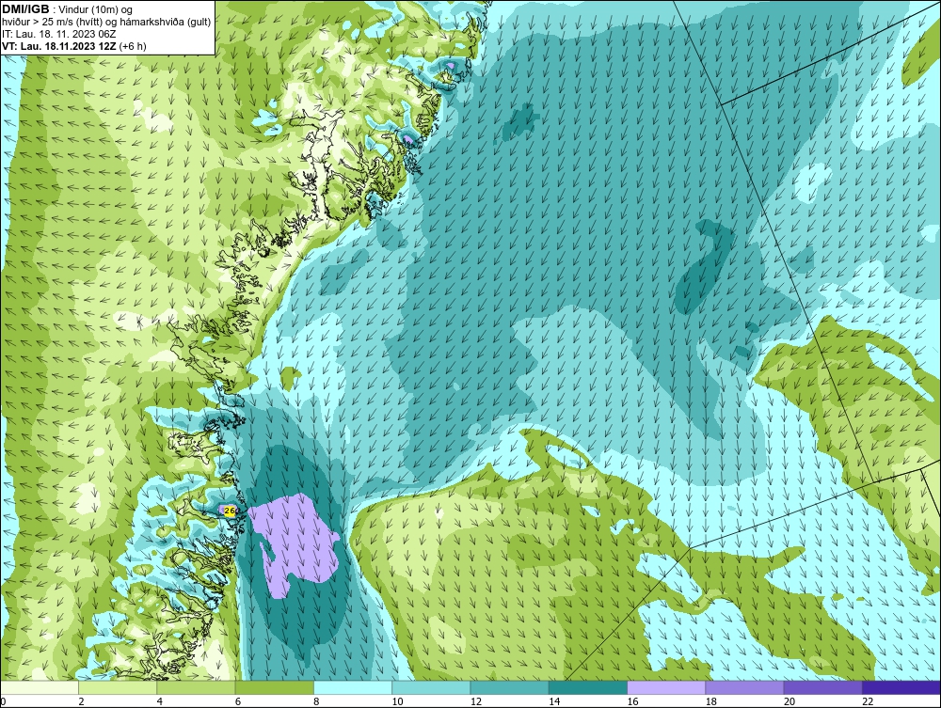941x708 pixels.
Task: Click the 14-16 m/s dark teal legend swatch
Action: [x=587, y=687]
